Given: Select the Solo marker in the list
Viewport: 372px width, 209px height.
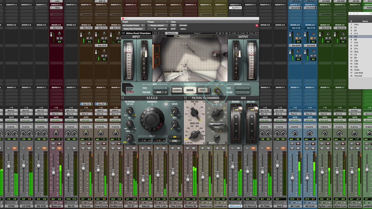Looking at the screenshot, I should click(x=356, y=52).
